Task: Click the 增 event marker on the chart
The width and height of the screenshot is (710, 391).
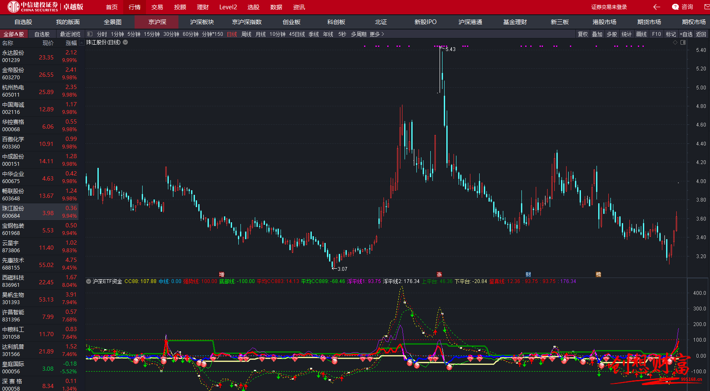Action: click(x=222, y=274)
